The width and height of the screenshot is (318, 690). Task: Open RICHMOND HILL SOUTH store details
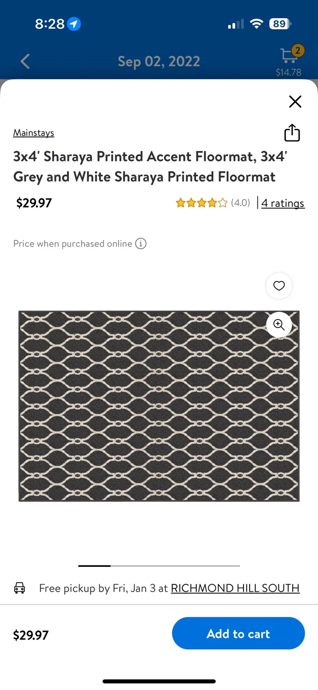235,588
